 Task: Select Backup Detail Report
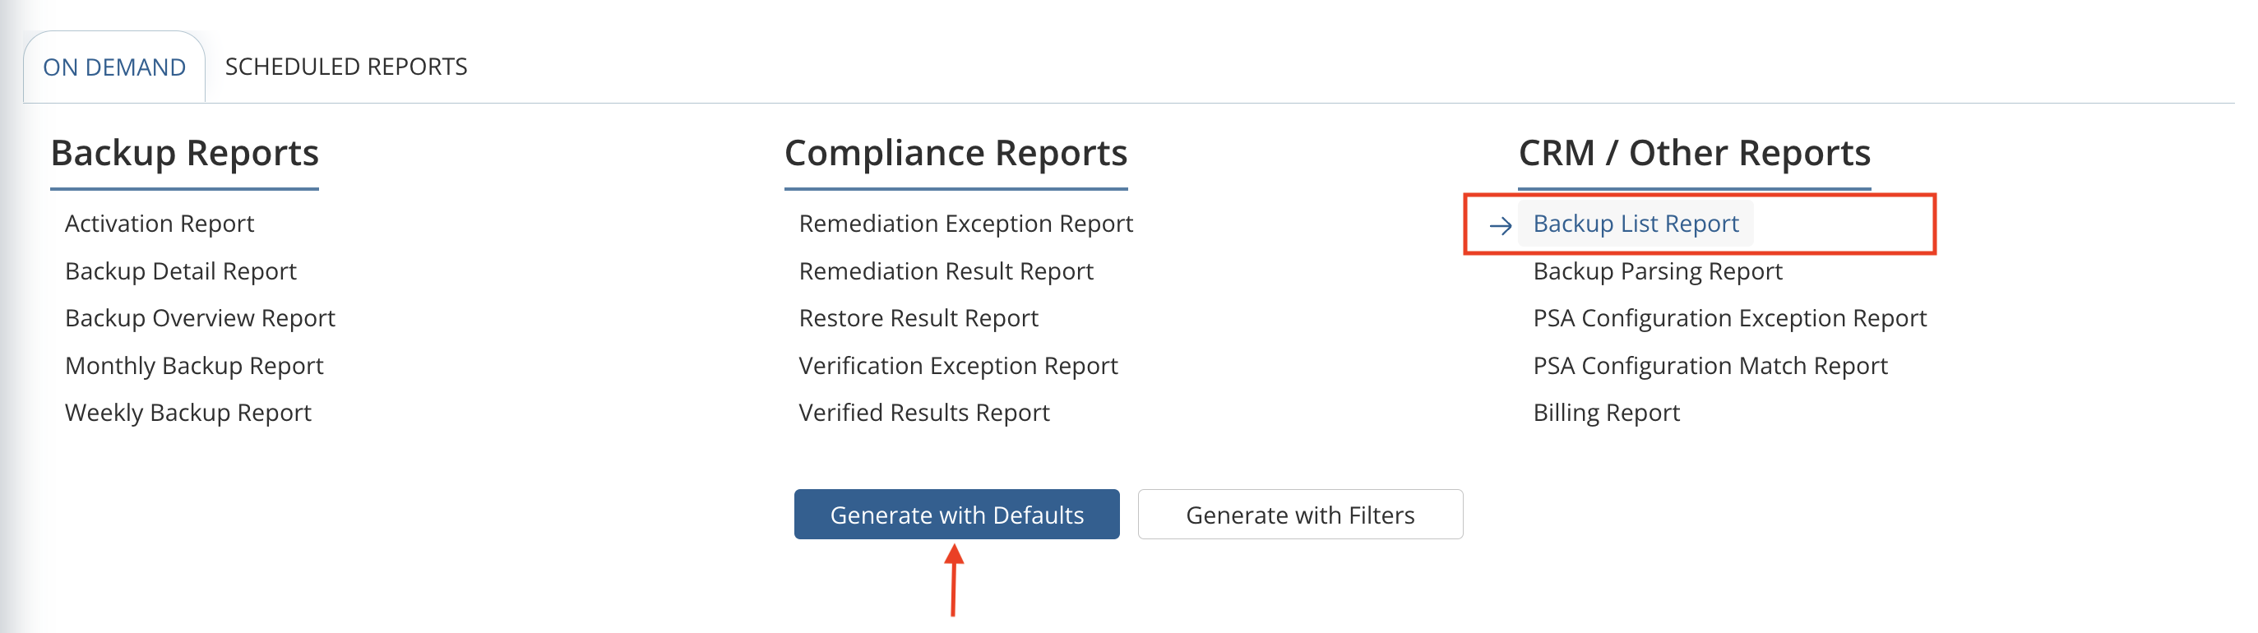(181, 271)
